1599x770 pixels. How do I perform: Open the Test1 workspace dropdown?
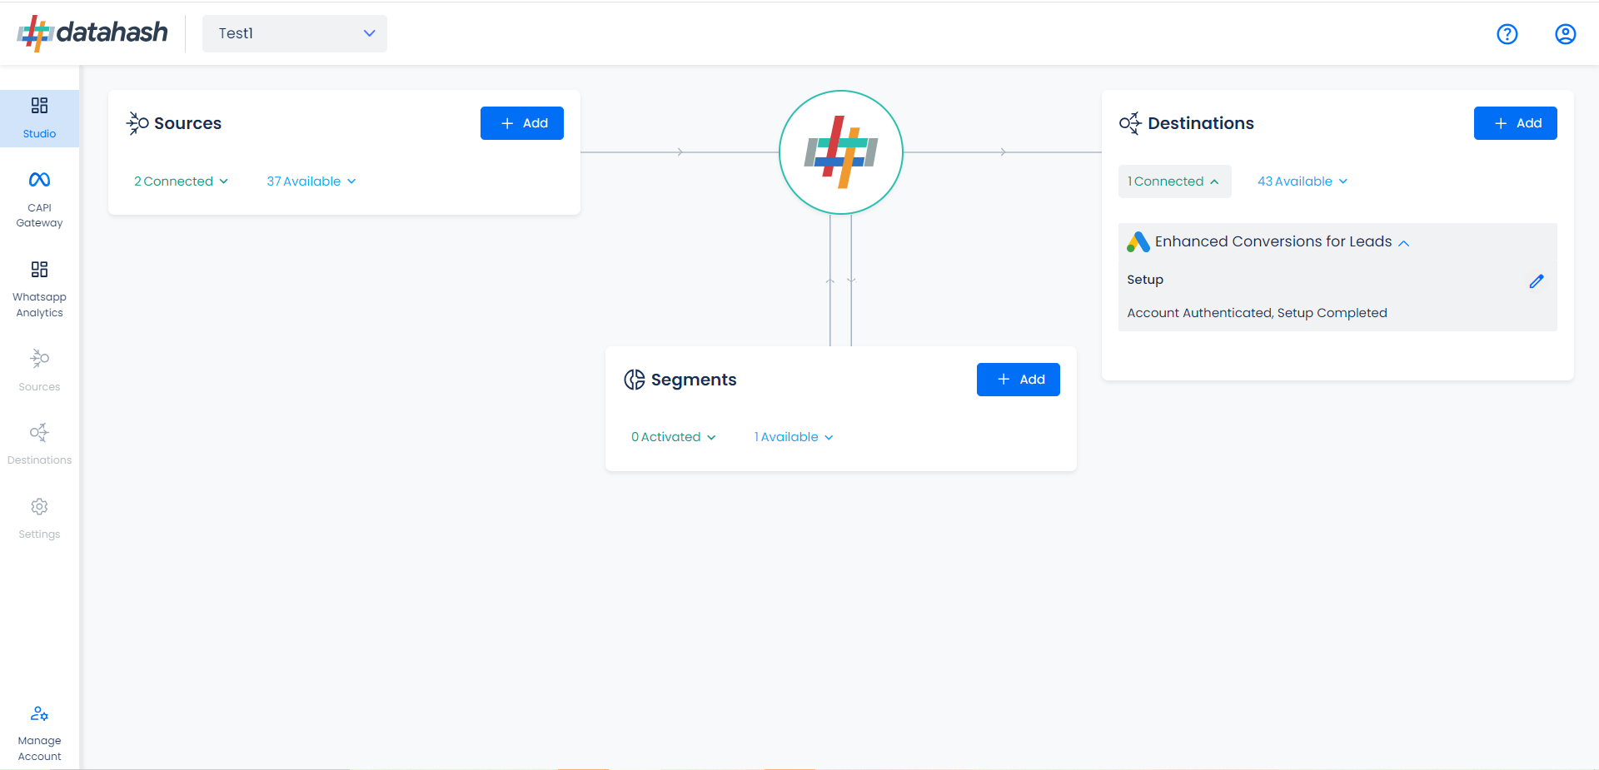(x=295, y=33)
